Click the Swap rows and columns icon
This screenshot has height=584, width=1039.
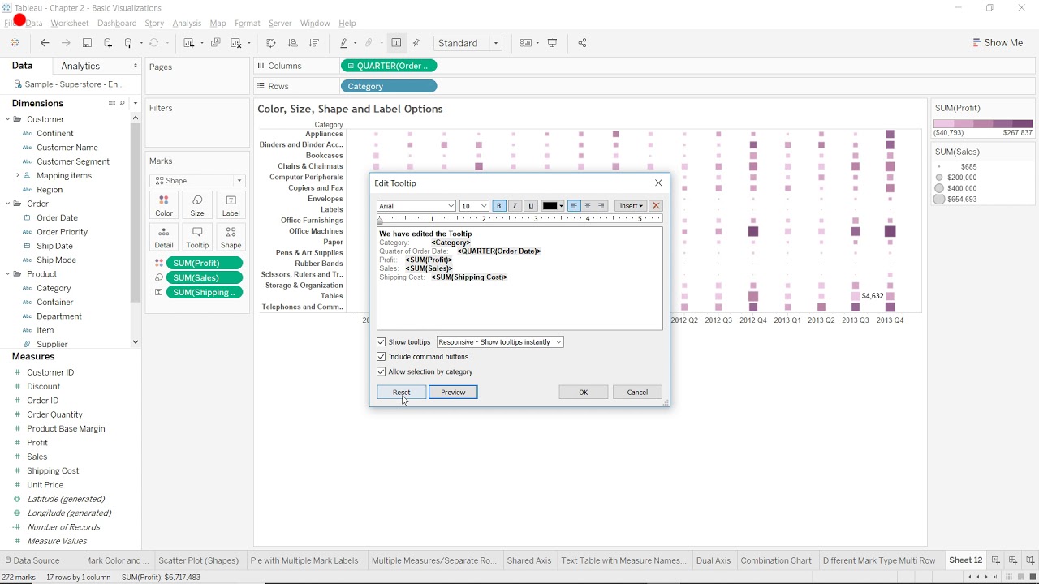(x=271, y=43)
